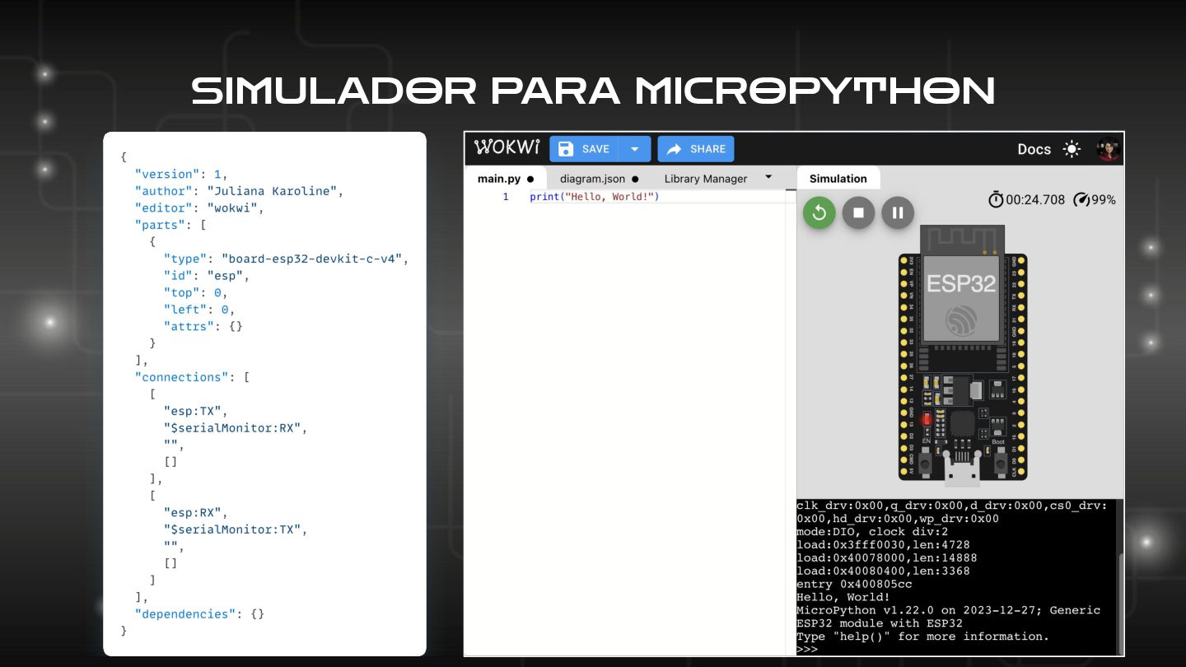This screenshot has width=1186, height=667.
Task: Click the simulation timer 00:24.708
Action: click(1026, 199)
